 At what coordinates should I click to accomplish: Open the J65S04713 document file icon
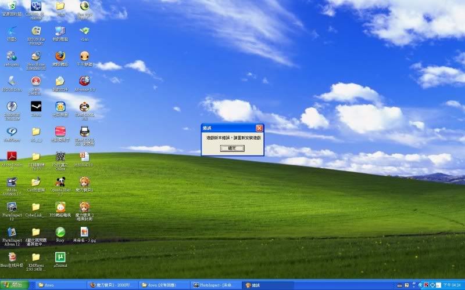tap(84, 159)
